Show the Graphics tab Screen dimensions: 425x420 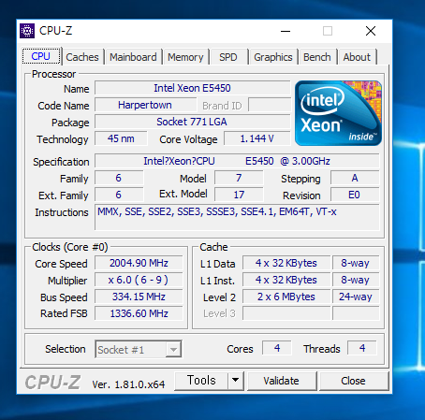click(273, 57)
